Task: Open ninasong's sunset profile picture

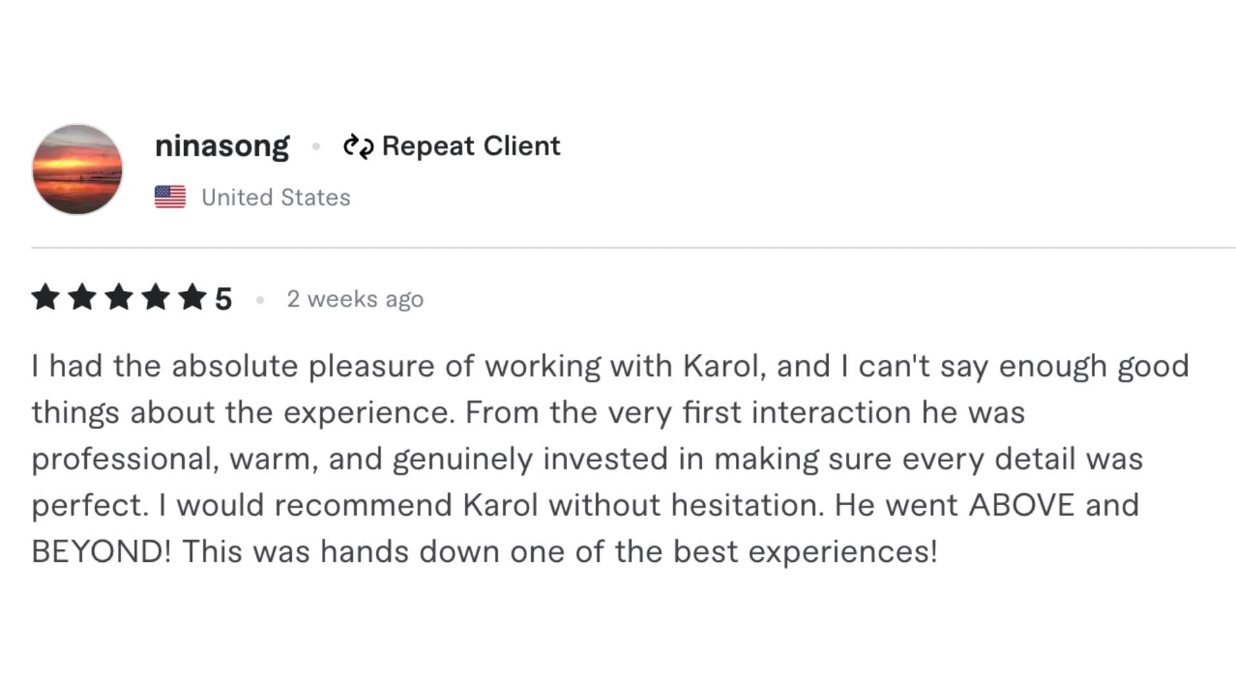Action: click(77, 169)
